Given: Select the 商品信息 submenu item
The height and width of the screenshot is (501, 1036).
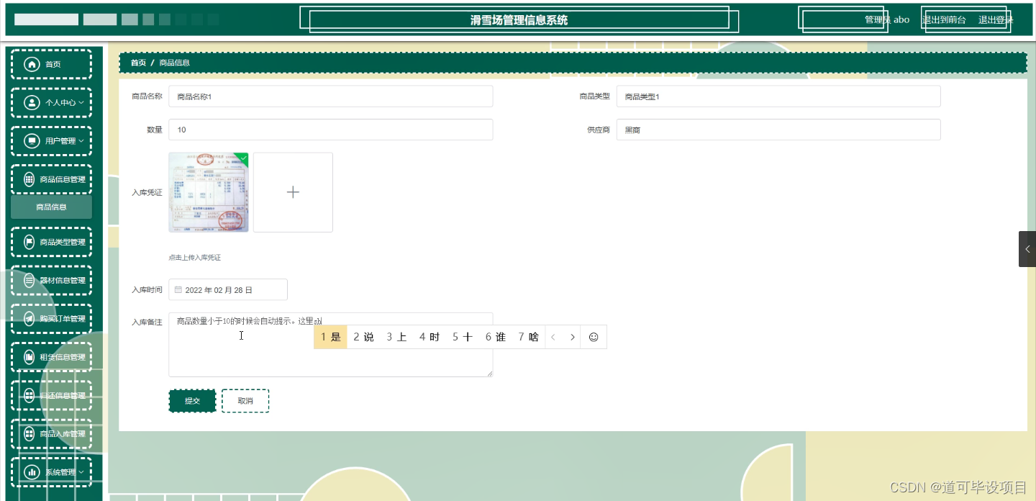Looking at the screenshot, I should pos(51,207).
